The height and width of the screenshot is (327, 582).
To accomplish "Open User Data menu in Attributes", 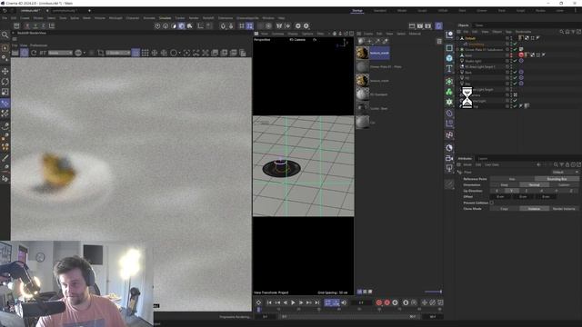I will 492,164.
